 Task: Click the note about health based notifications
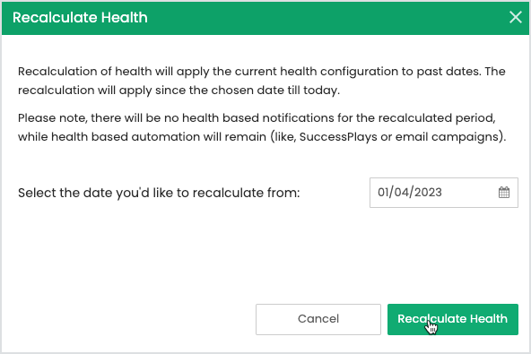[x=262, y=127]
